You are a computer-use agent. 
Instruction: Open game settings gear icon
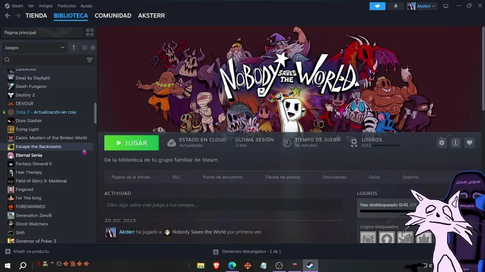pos(441,143)
